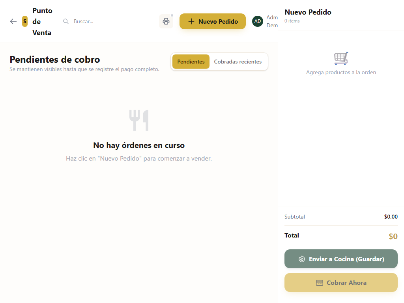Open the printer icon button
The height and width of the screenshot is (303, 404).
166,21
